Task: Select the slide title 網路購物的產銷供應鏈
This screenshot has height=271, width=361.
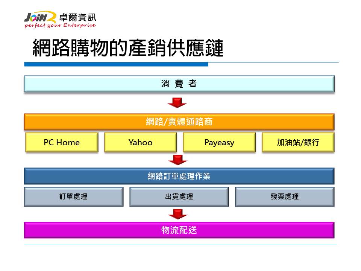Action: 128,48
